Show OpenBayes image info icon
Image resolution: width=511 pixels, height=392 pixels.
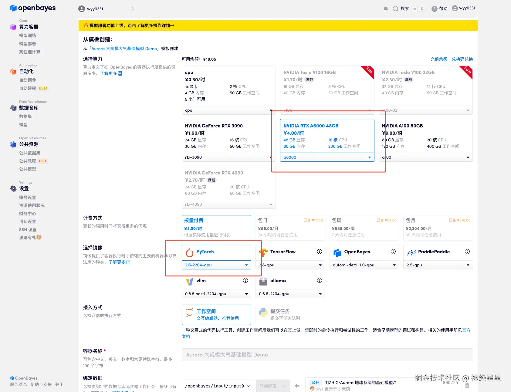tap(393, 252)
